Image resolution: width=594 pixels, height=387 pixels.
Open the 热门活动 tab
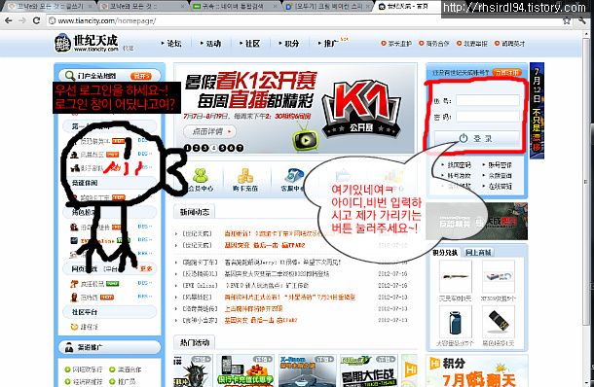[195, 342]
